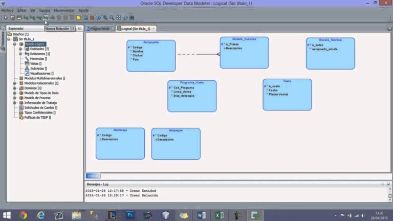The width and height of the screenshot is (393, 221).
Task: Select the Escala_Tecnica entity box
Action: [x=331, y=54]
